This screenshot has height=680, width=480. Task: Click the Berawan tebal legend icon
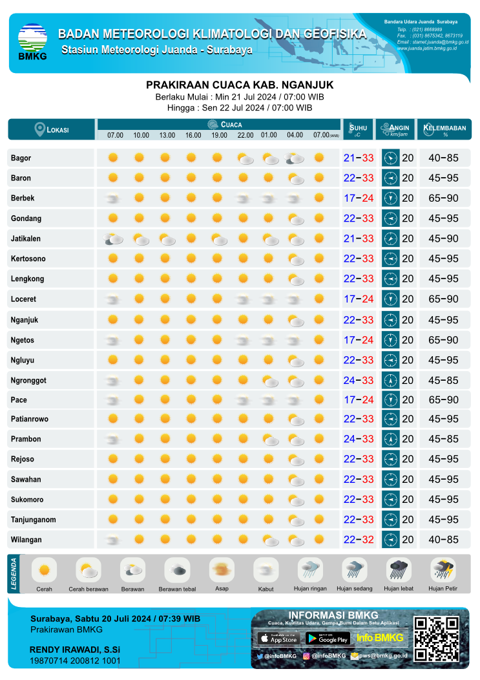click(x=177, y=570)
